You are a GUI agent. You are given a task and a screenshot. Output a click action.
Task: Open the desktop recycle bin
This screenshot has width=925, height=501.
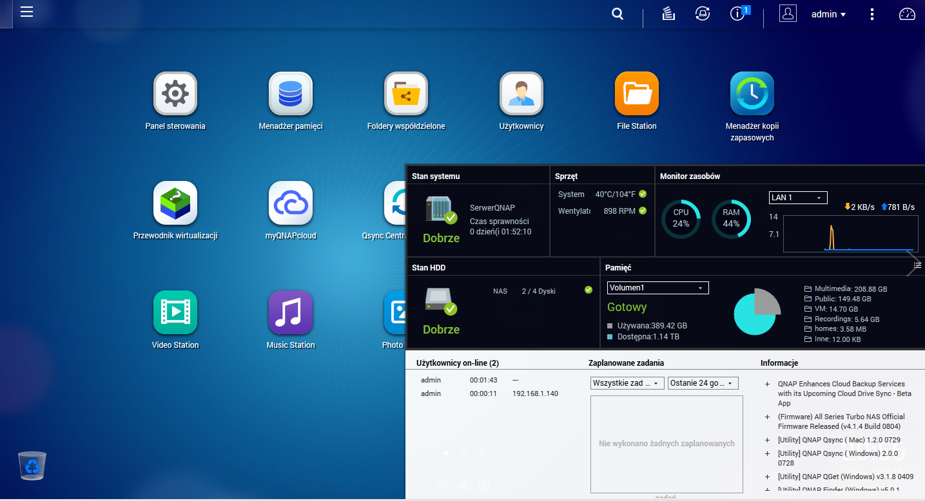point(32,466)
